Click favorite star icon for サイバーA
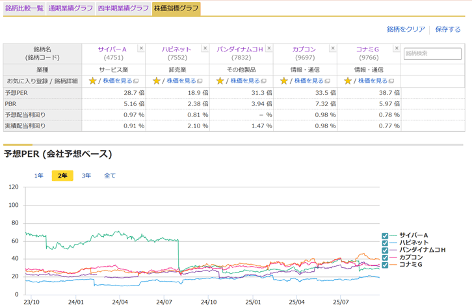 (x=92, y=81)
